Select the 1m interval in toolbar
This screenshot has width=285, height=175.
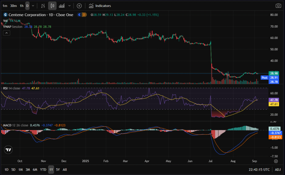pos(5,6)
